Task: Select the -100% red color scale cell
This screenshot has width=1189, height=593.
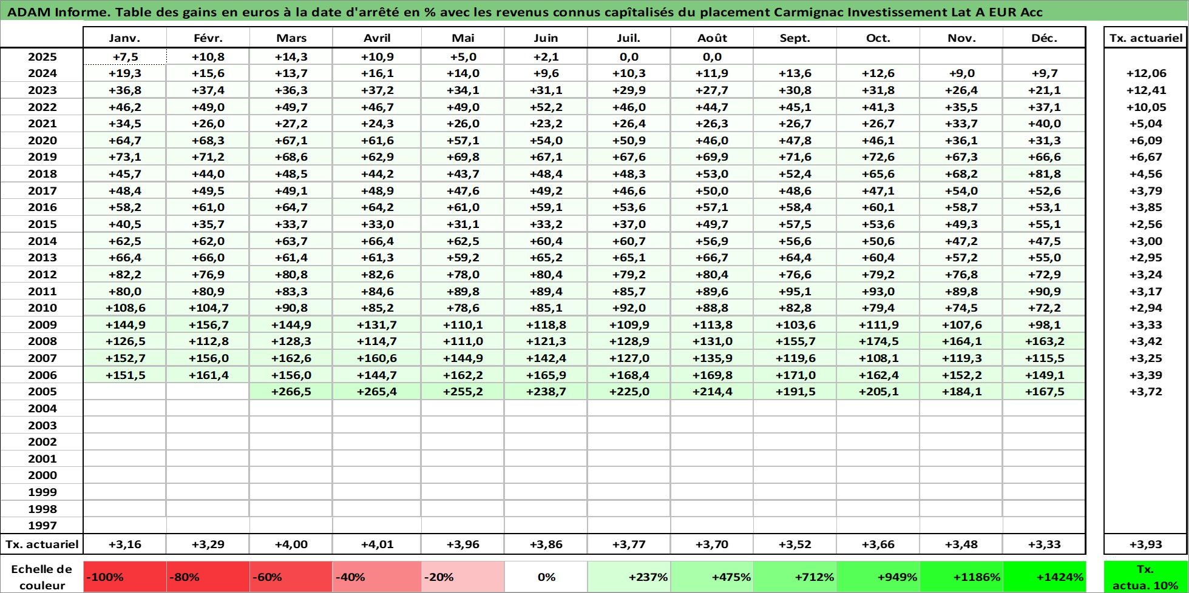Action: click(124, 577)
